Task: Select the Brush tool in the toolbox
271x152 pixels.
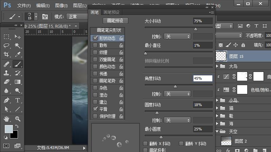Action: pos(18,64)
